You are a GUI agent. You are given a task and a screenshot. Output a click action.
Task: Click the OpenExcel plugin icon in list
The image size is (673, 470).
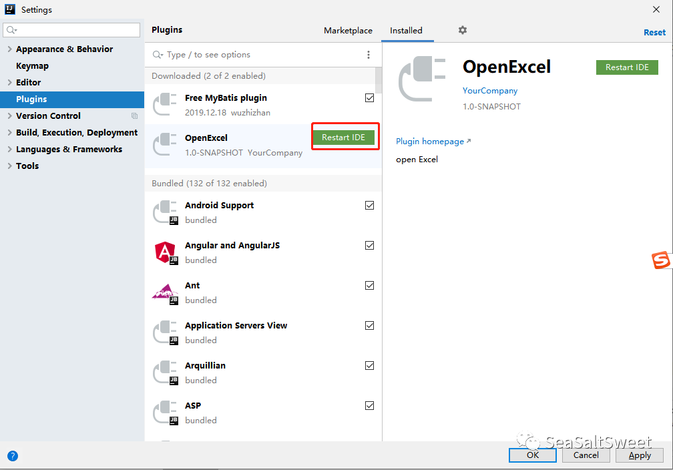[165, 145]
